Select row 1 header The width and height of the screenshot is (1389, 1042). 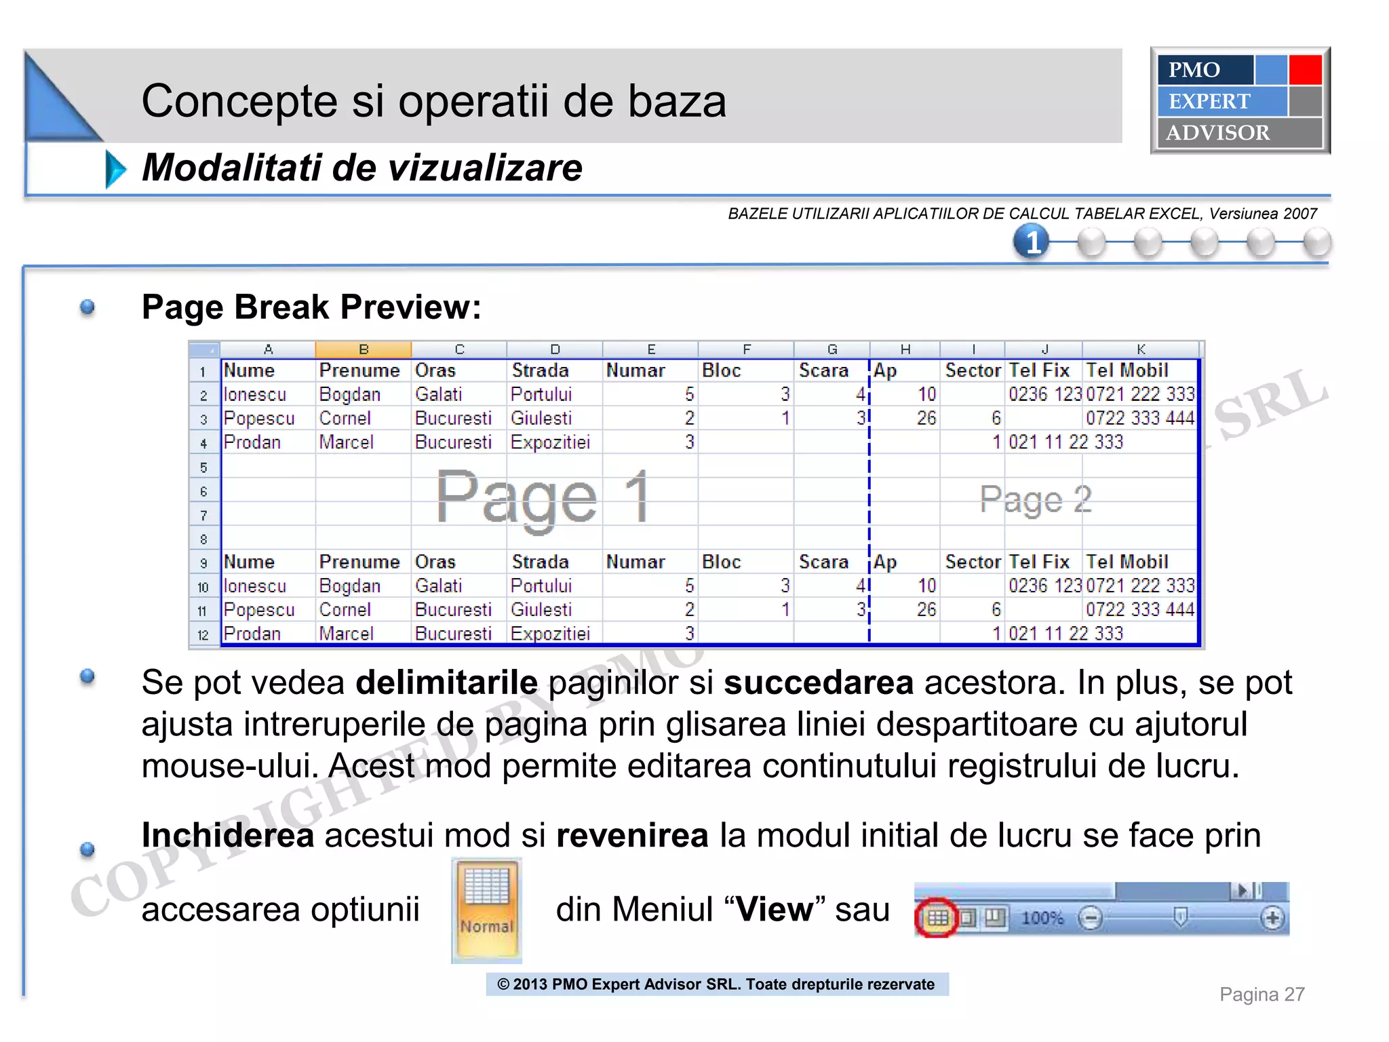point(203,371)
